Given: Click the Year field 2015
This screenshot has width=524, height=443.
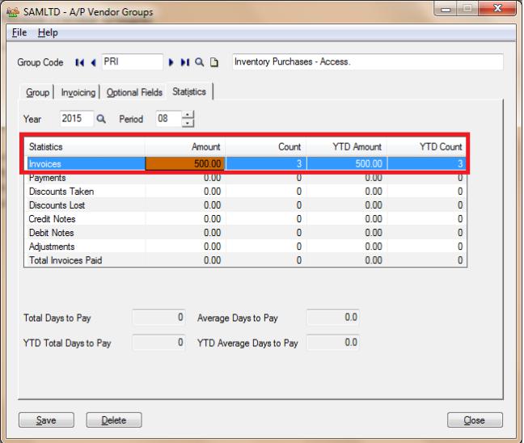Looking at the screenshot, I should click(x=77, y=119).
